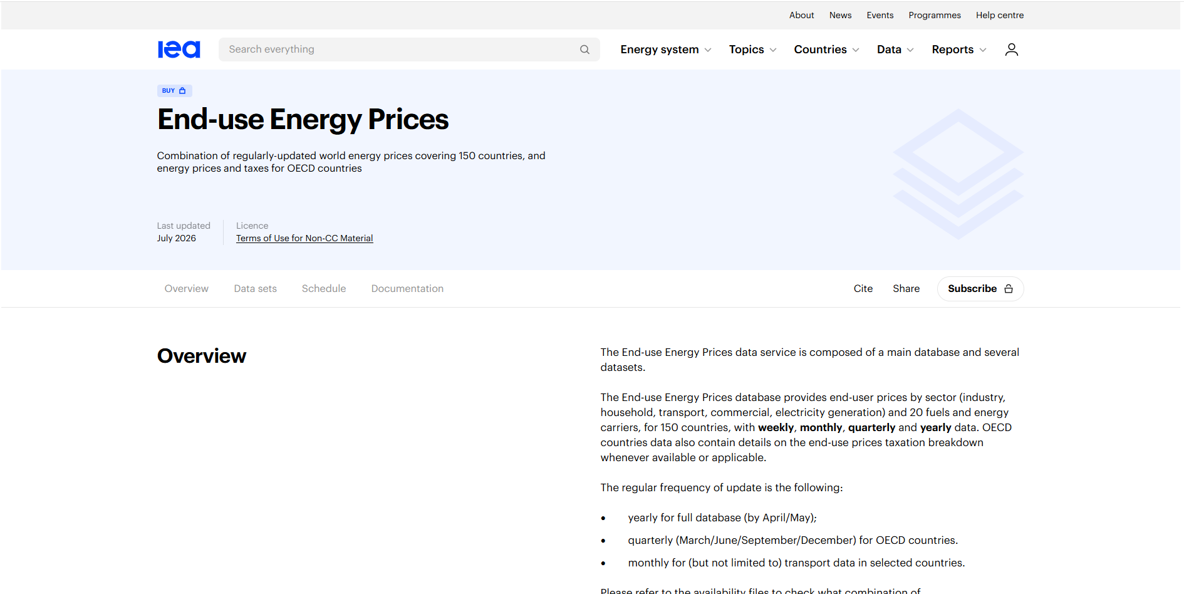Open the Countries dropdown
The height and width of the screenshot is (594, 1184).
tap(826, 49)
